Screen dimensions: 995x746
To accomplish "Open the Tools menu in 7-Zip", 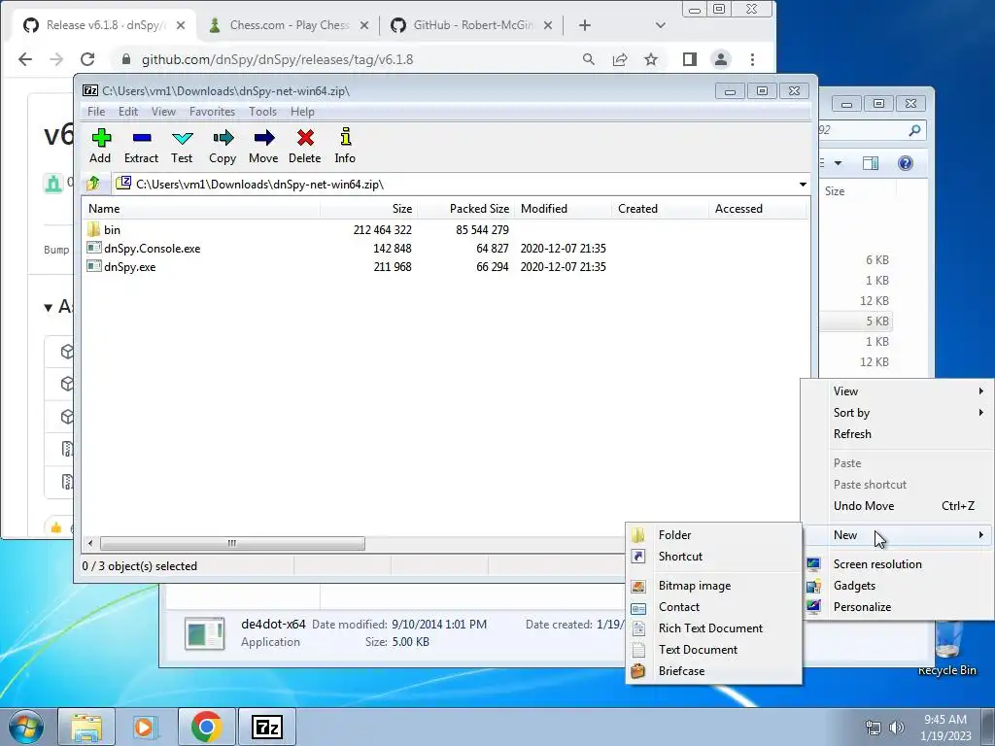I will point(262,112).
